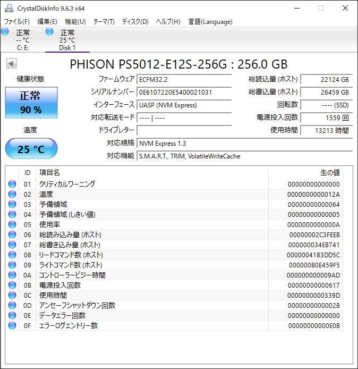Click the 正常 90 % health status button
358x369 pixels.
tap(31, 103)
